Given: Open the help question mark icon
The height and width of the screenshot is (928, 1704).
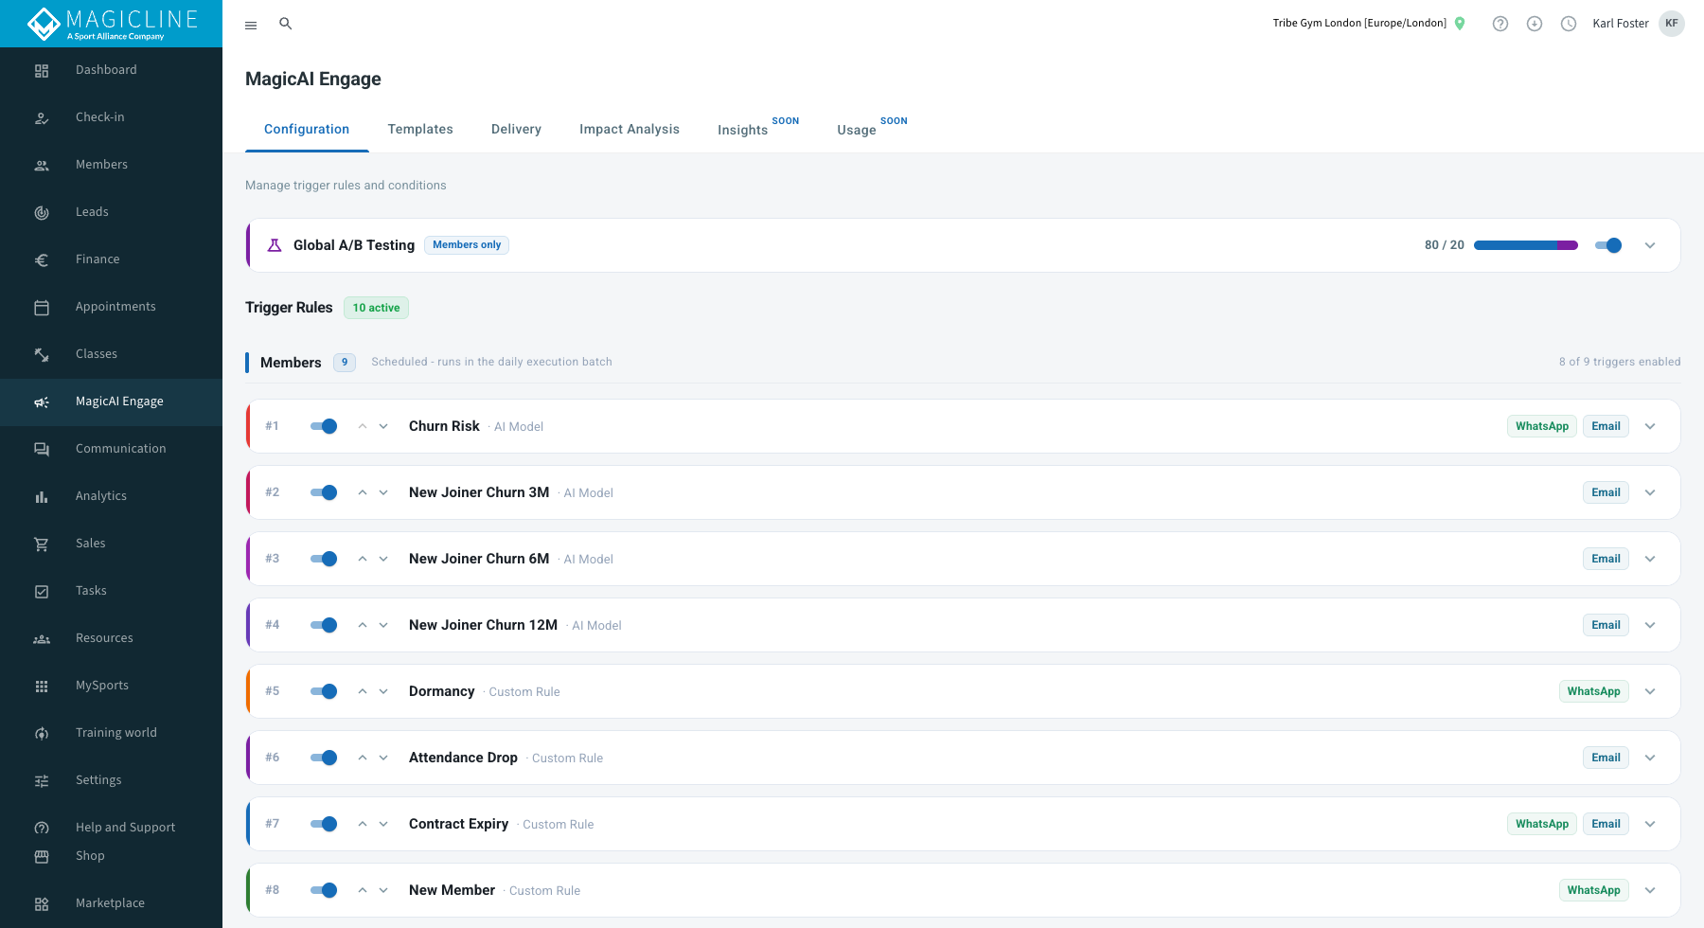Looking at the screenshot, I should 1500,24.
